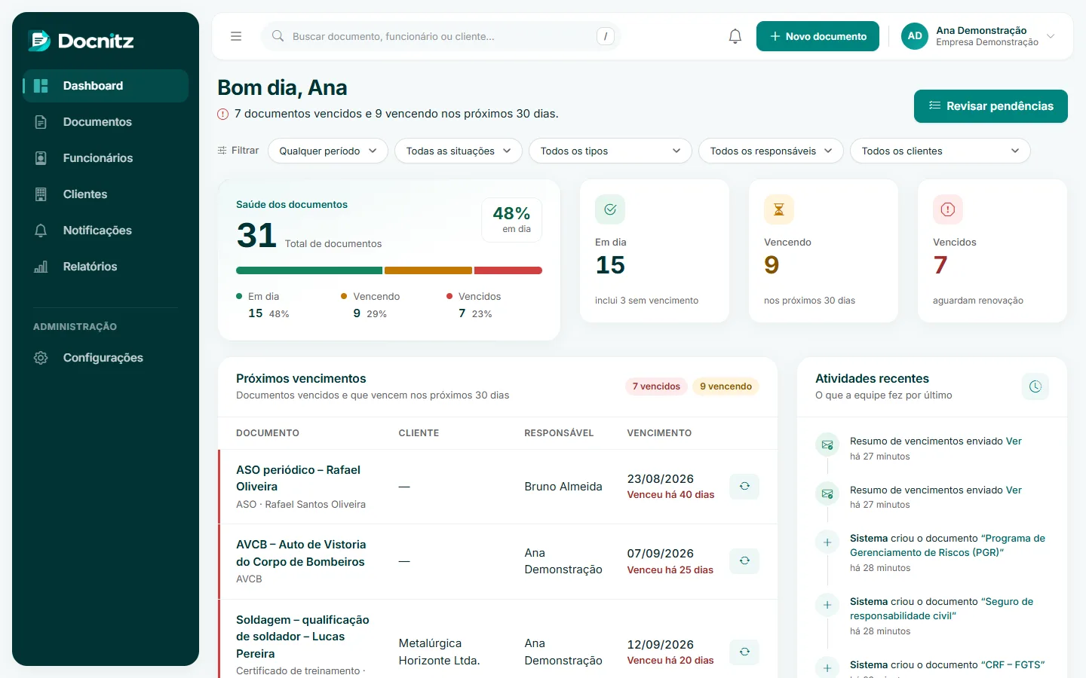
Task: Click the Novo documento button
Action: click(818, 36)
